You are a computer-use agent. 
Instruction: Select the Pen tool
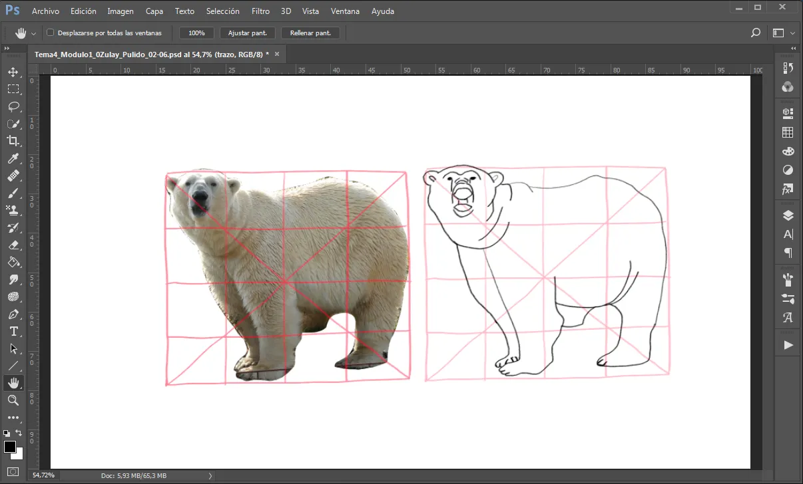pyautogui.click(x=13, y=314)
